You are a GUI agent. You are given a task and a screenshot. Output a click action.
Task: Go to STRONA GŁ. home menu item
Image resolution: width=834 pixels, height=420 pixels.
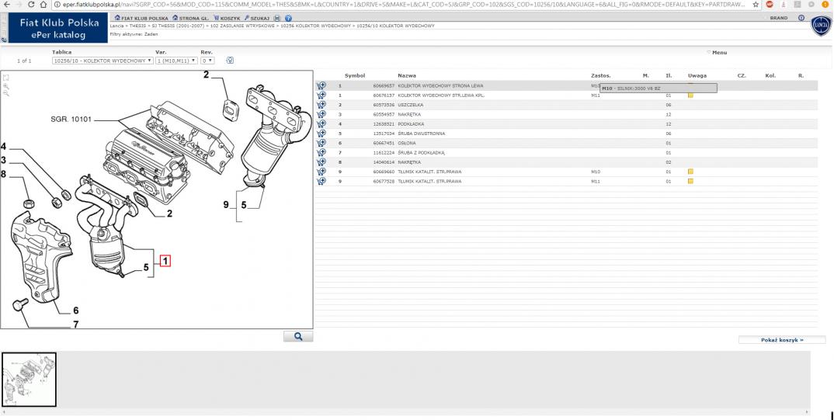(x=190, y=18)
